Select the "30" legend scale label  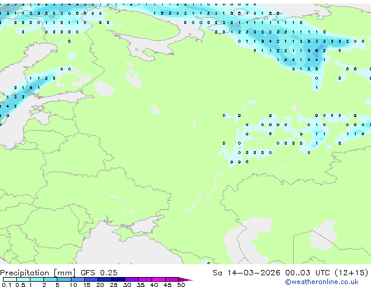tap(127, 285)
